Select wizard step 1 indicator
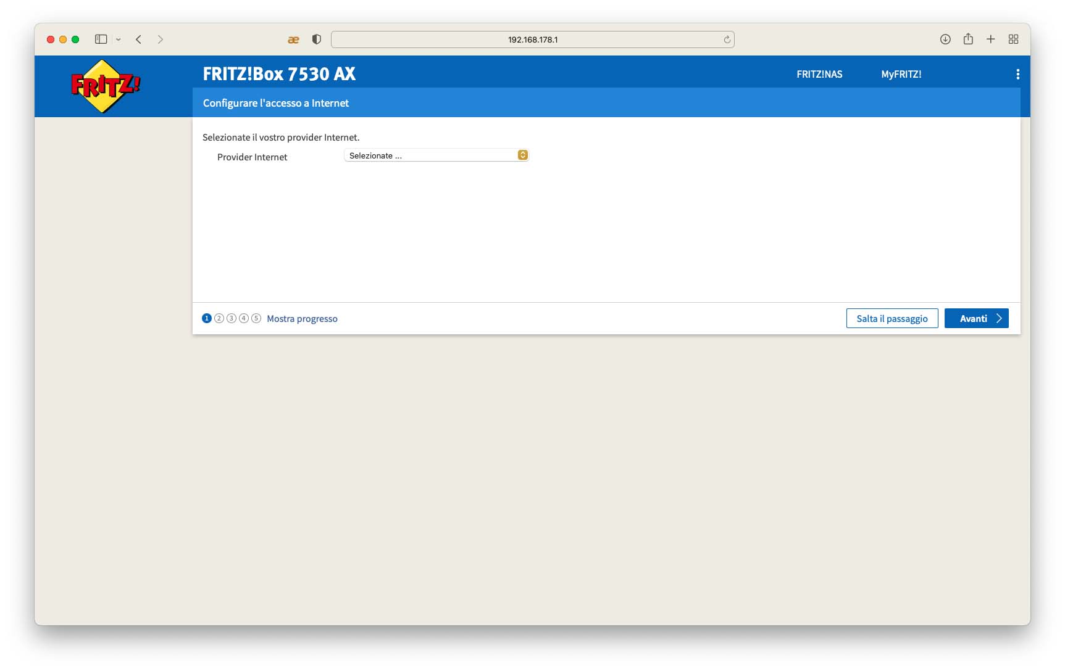The height and width of the screenshot is (671, 1065). click(207, 318)
